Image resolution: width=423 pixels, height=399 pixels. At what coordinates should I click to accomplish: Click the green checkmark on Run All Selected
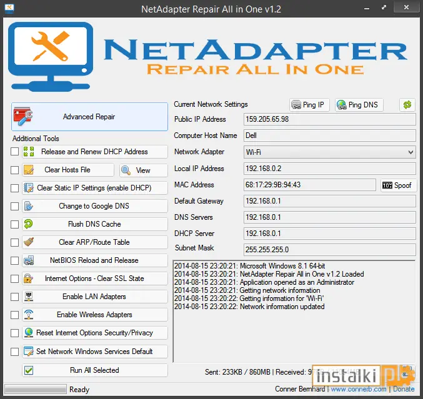tap(29, 370)
